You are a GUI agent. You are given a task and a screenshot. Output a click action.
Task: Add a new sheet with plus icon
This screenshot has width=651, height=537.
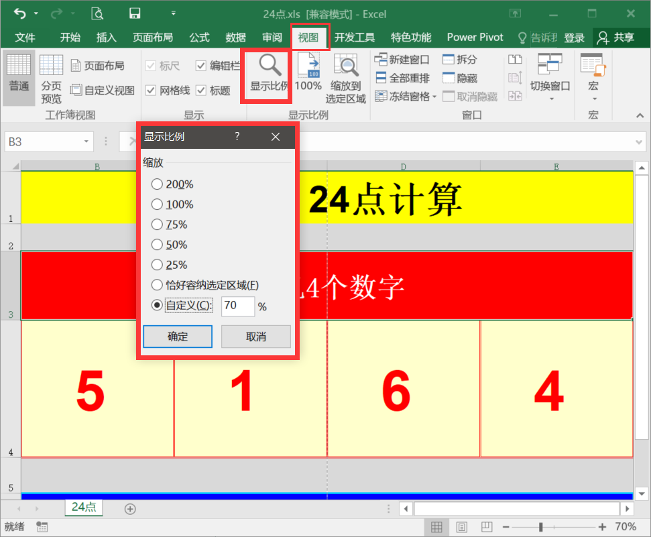point(130,509)
